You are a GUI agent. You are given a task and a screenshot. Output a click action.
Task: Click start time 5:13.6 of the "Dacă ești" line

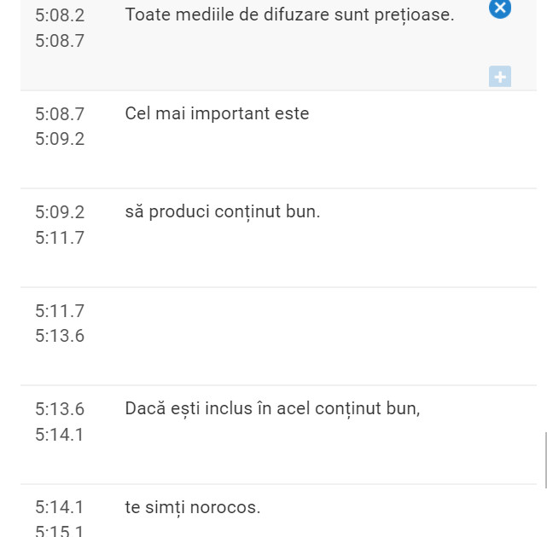click(60, 409)
